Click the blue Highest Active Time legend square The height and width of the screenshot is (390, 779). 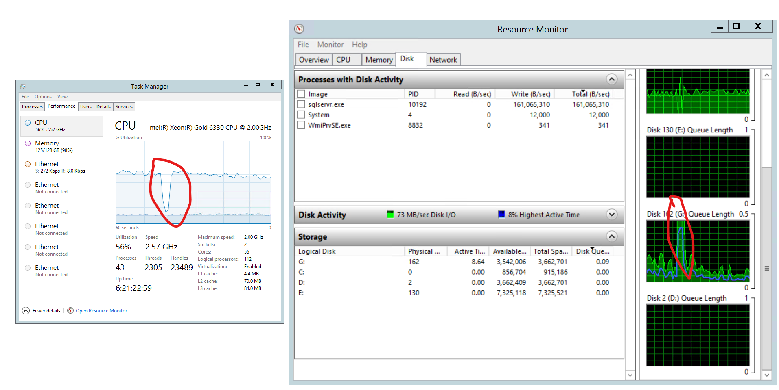click(501, 214)
